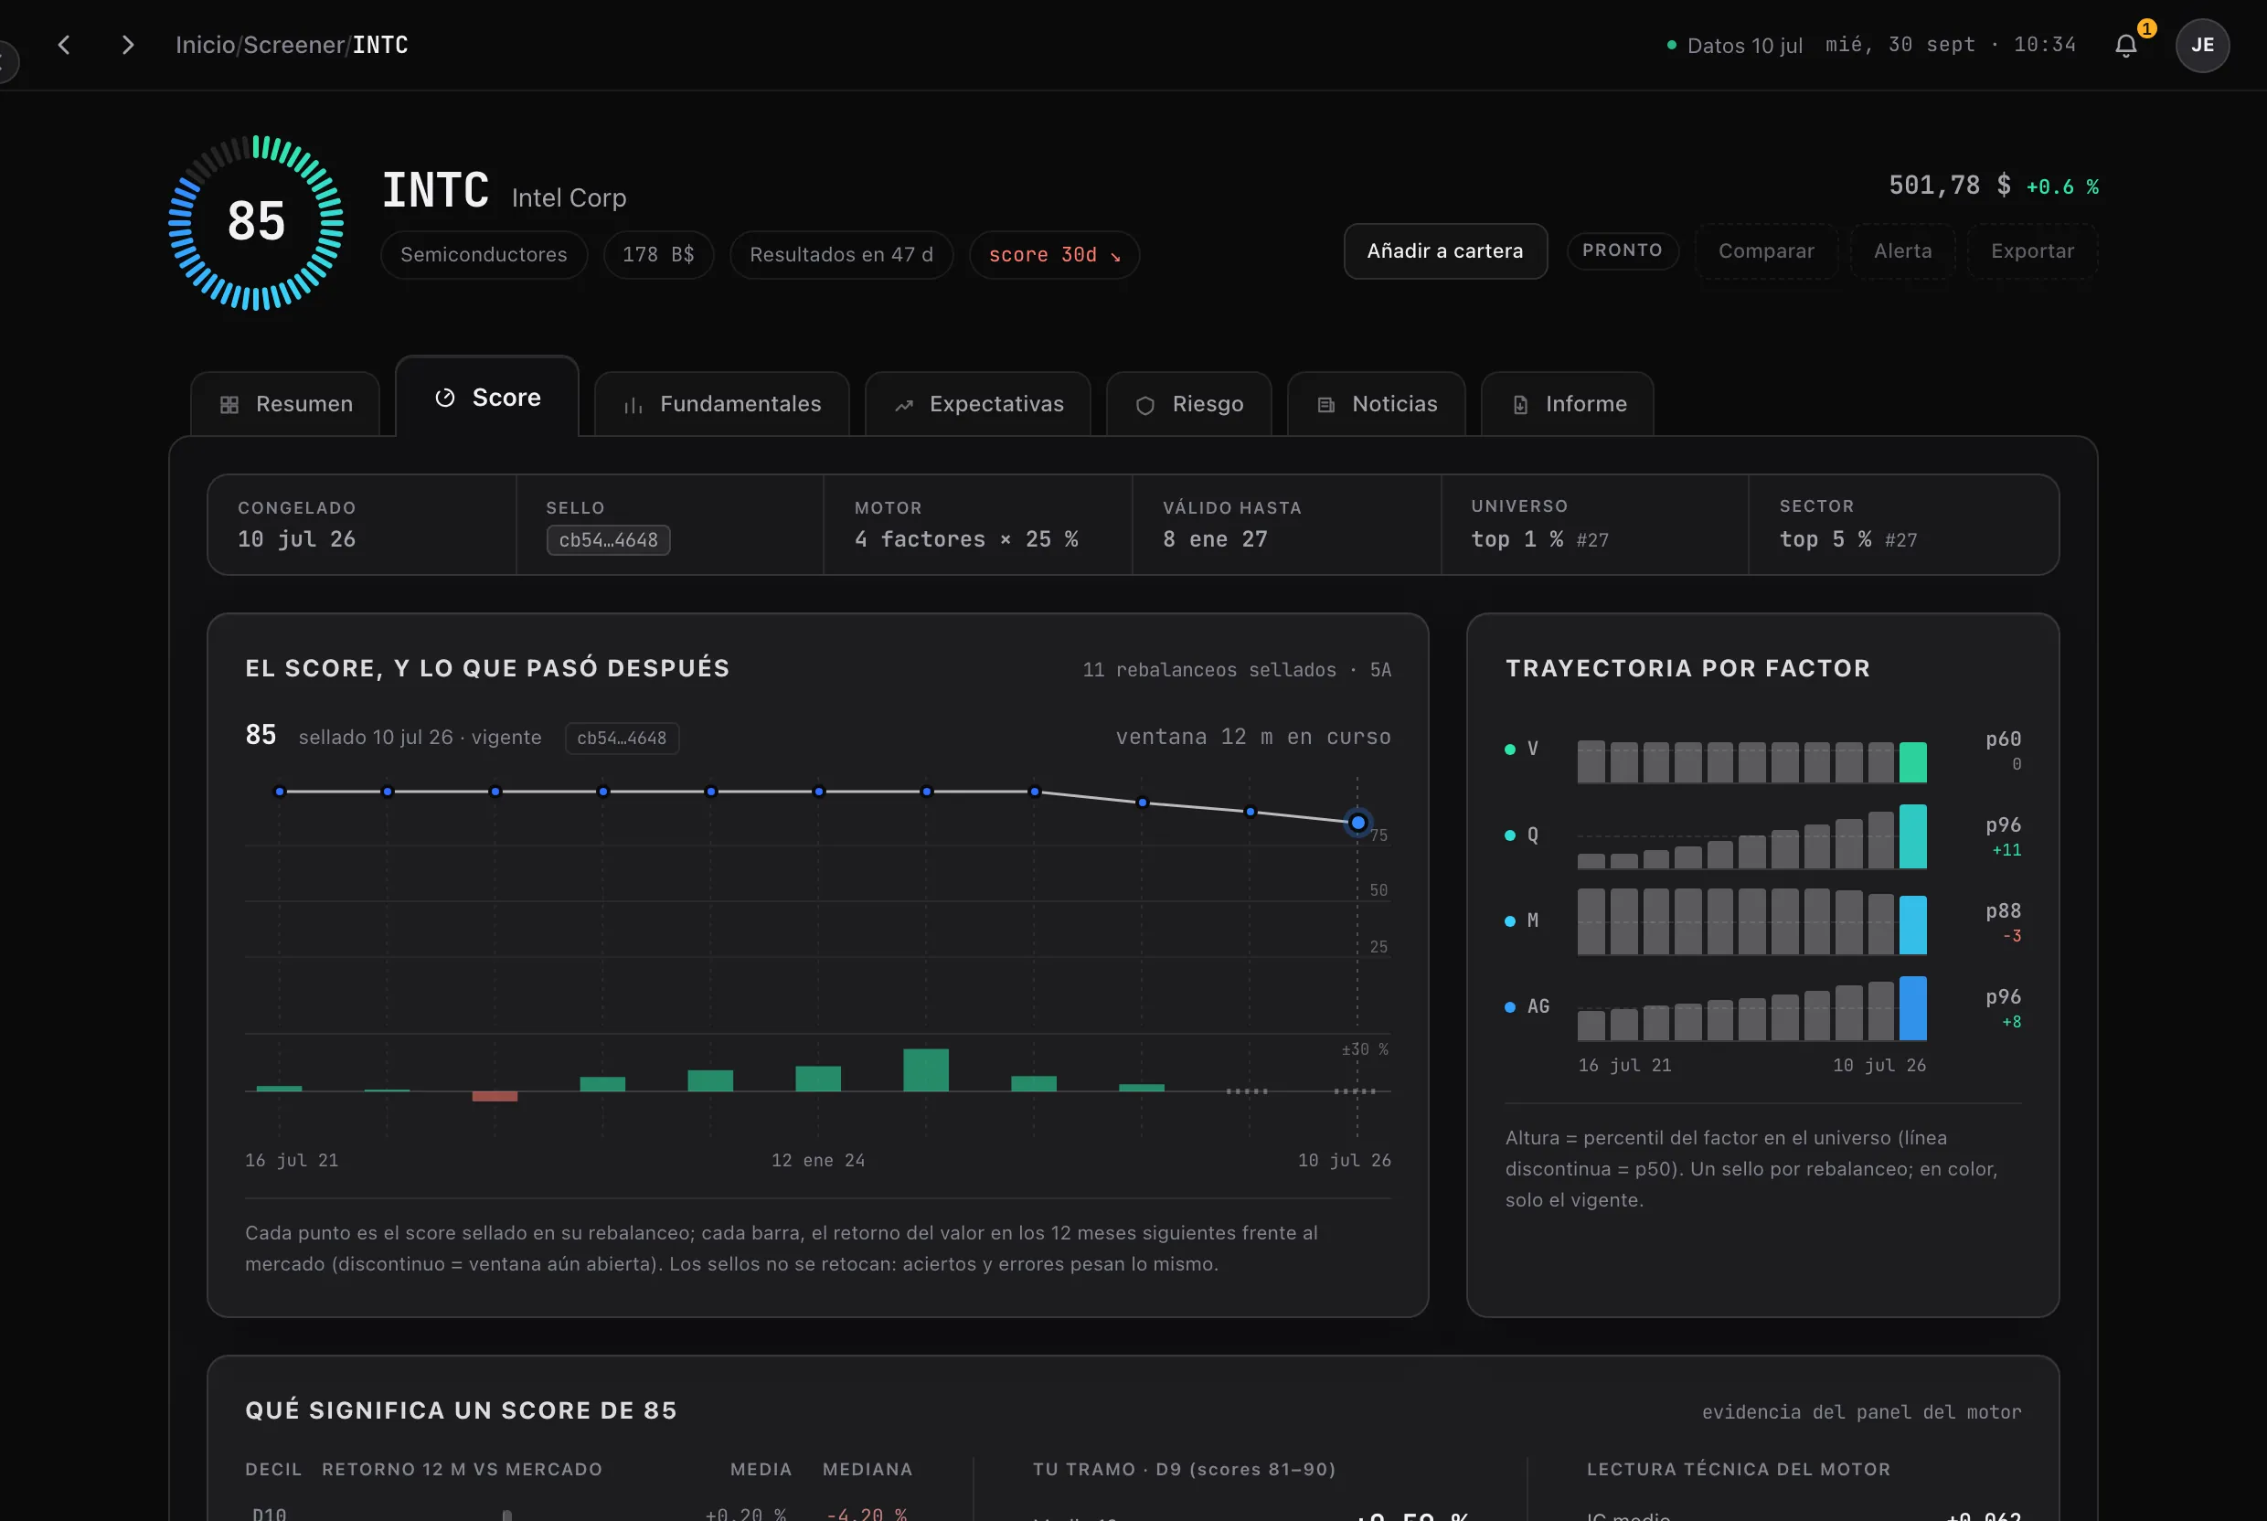Screen dimensions: 2267x1521
Task: Click the 178 B$ market cap chip
Action: [x=659, y=255]
